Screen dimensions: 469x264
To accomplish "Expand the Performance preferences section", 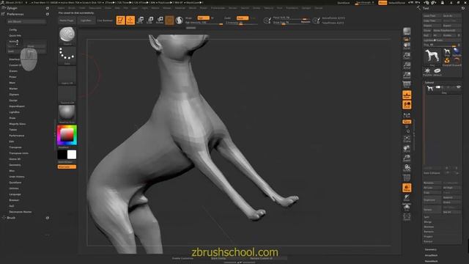I will pos(17,136).
